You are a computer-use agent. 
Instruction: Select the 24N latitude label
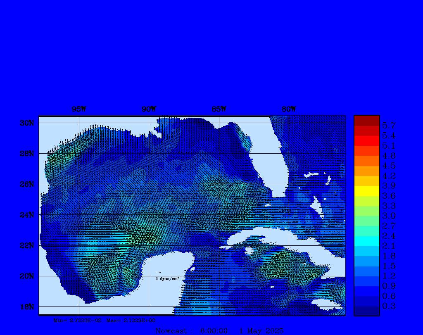pos(26,215)
